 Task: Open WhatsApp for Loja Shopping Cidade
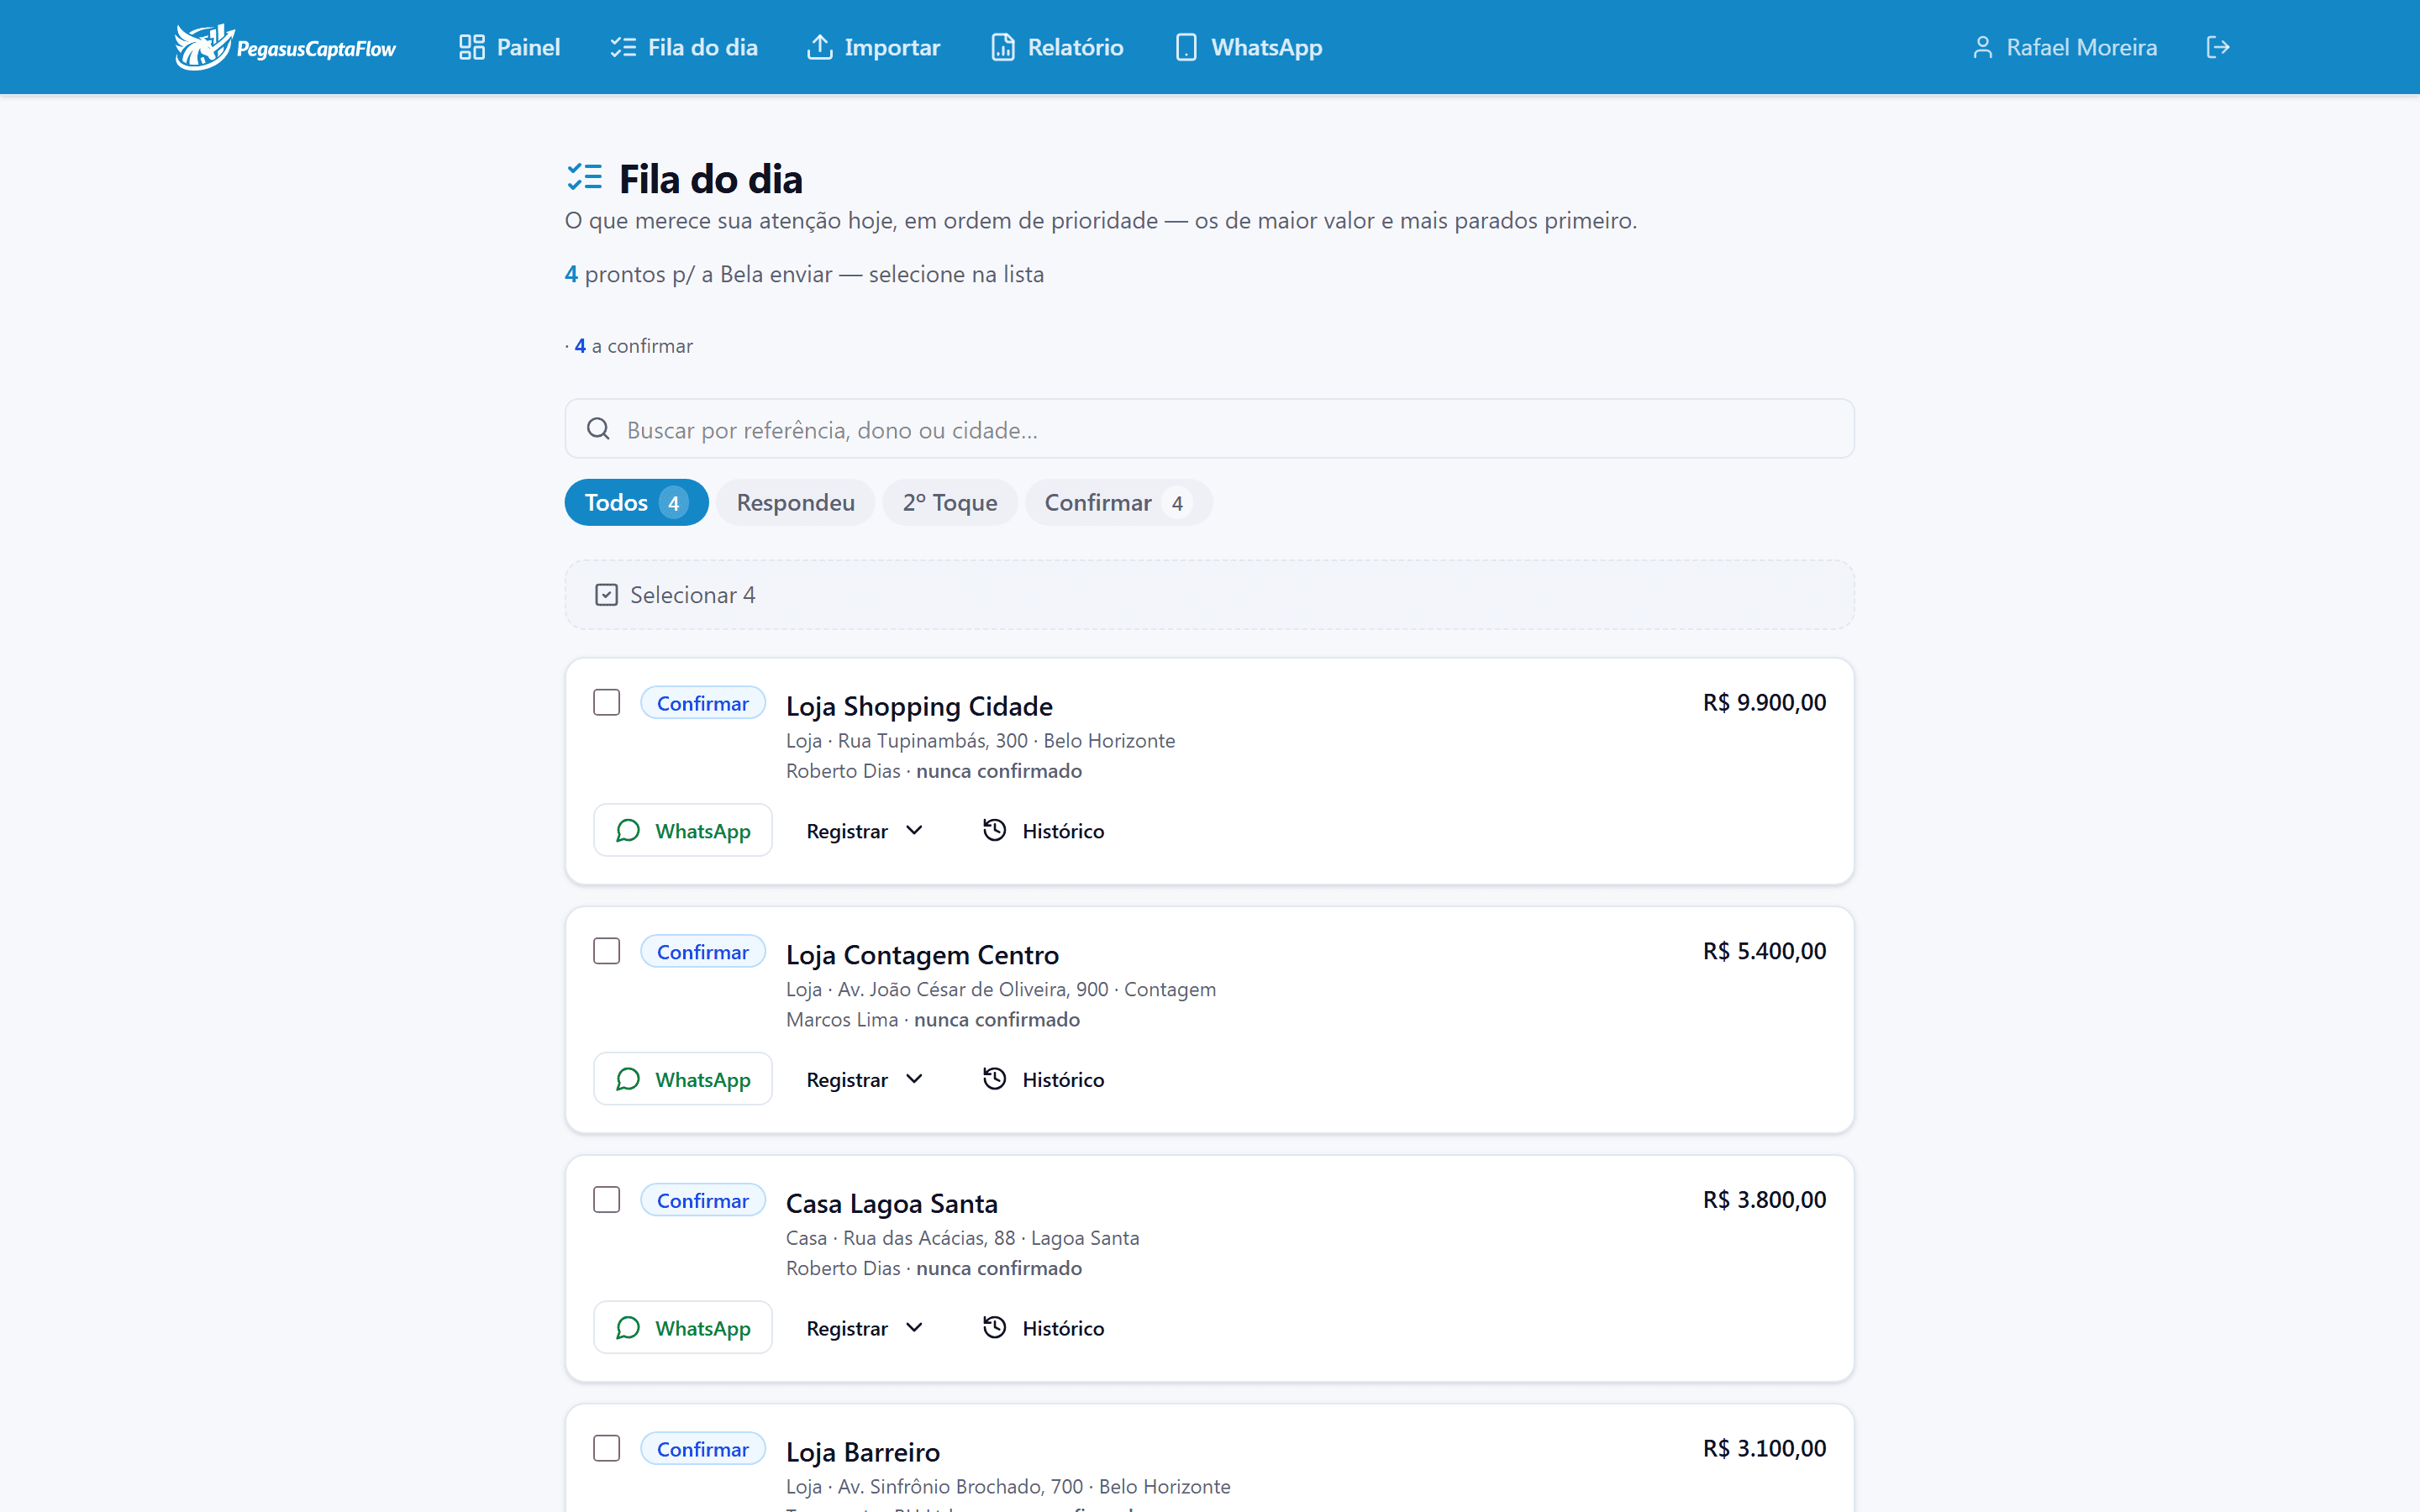click(683, 831)
